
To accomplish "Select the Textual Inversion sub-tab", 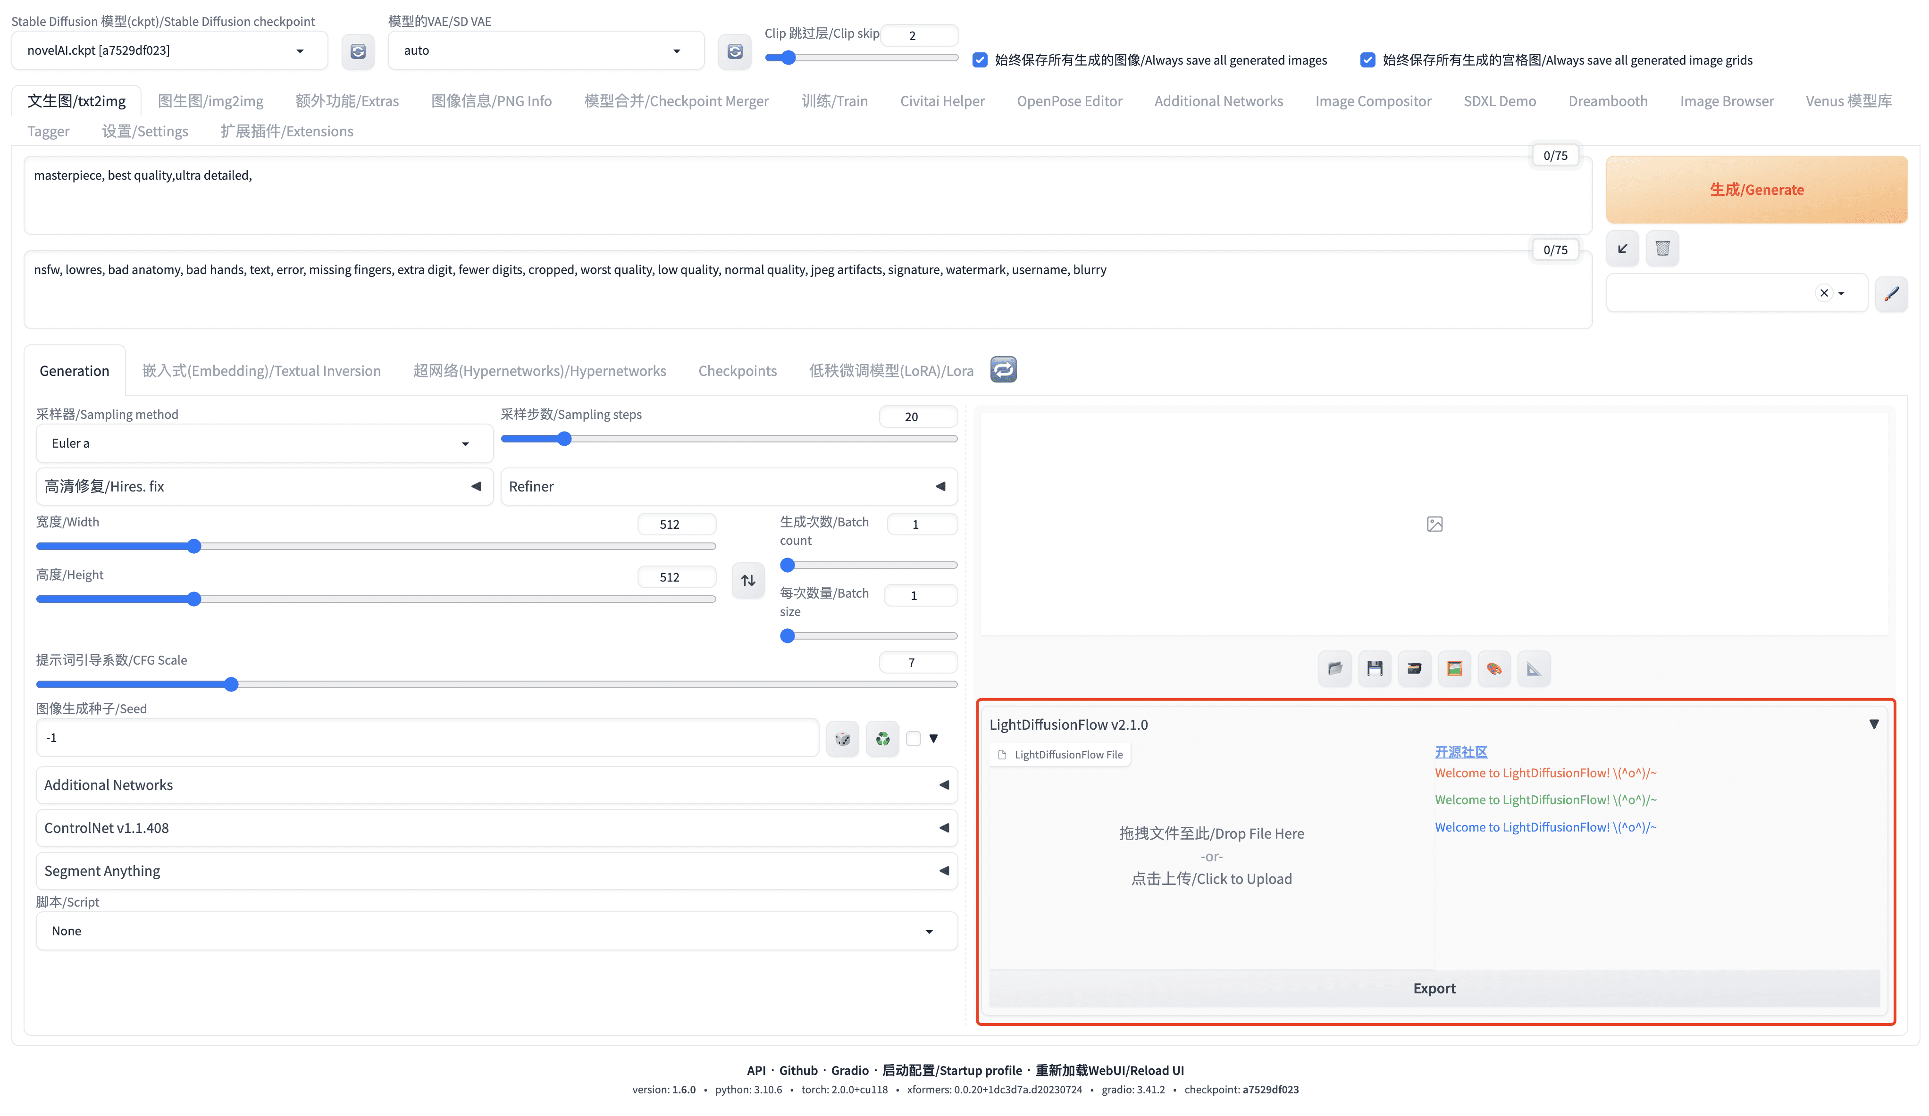I will tap(261, 370).
